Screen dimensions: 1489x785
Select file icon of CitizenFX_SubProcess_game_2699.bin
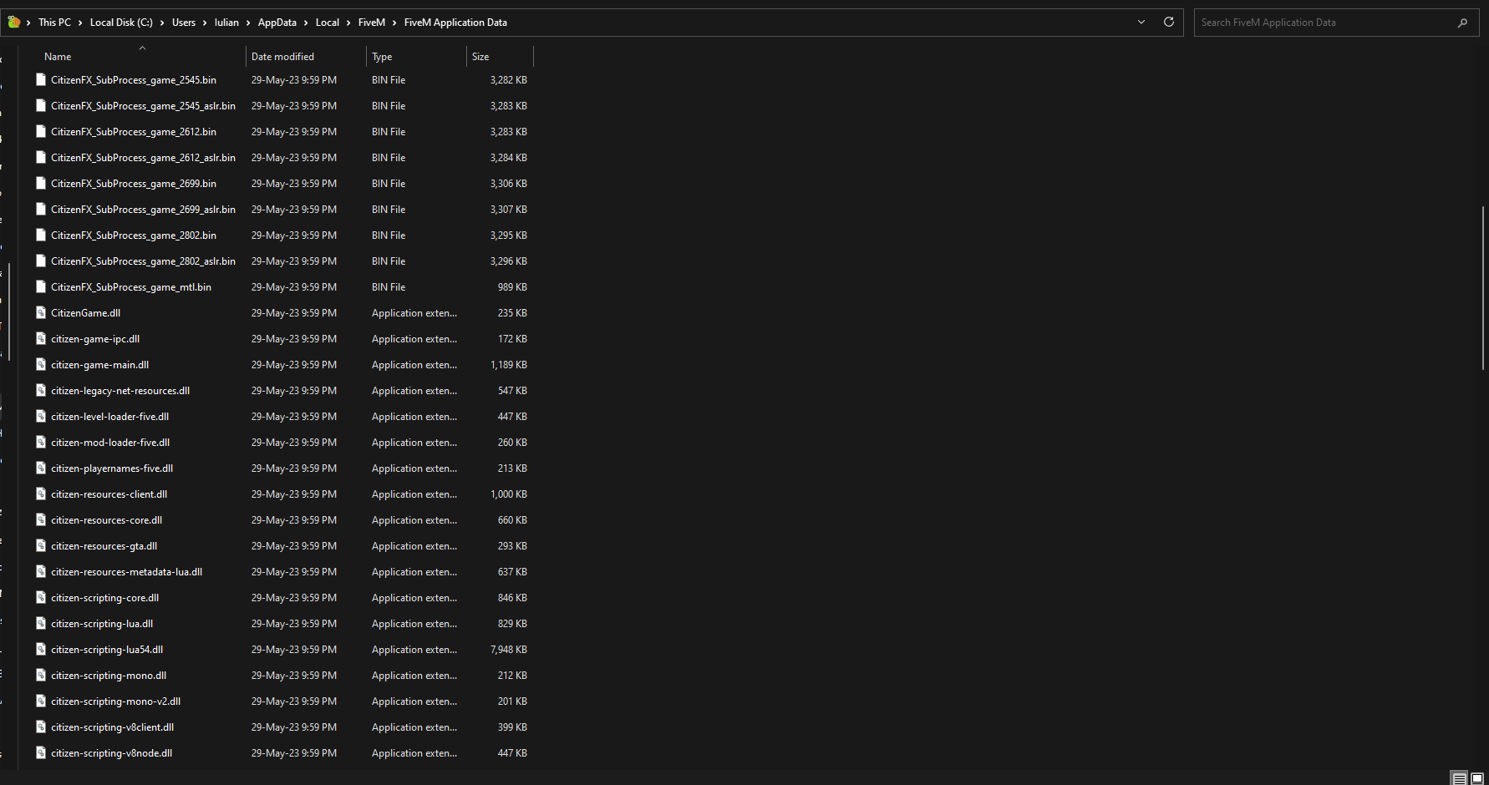41,184
